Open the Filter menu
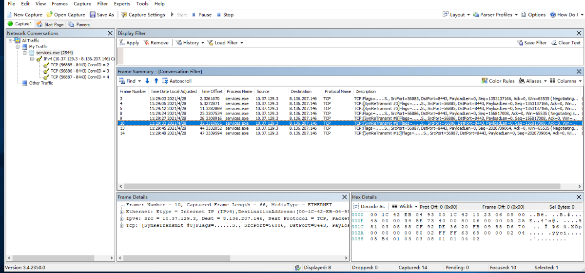The image size is (585, 273). 102,3
